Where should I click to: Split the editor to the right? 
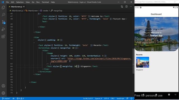(x=126, y=7)
